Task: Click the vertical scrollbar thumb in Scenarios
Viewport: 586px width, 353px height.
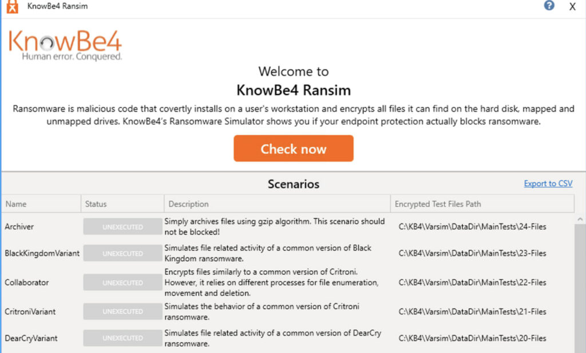Action: [x=580, y=288]
